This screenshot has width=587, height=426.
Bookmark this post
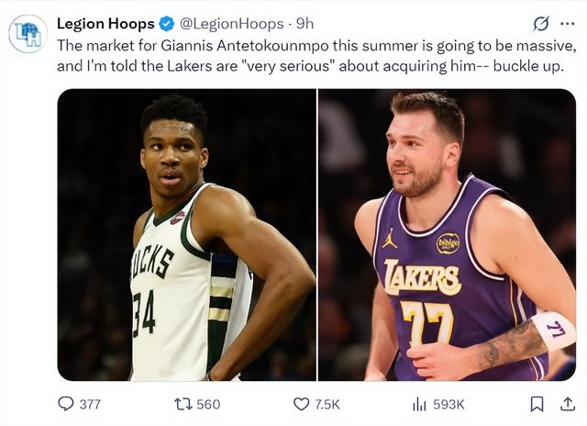537,404
